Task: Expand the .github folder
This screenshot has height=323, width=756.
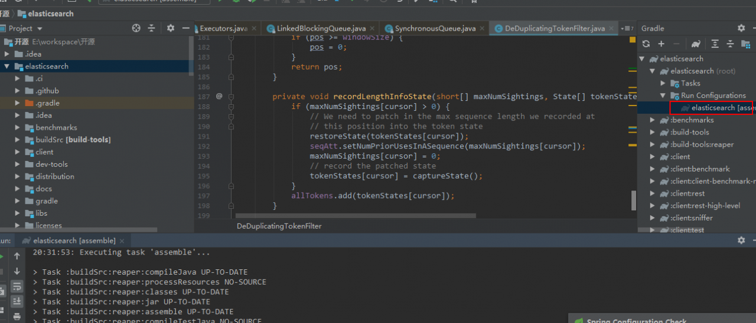Action: pyautogui.click(x=18, y=91)
